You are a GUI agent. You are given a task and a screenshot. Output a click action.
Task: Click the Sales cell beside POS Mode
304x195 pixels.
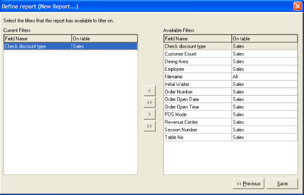tap(265, 114)
